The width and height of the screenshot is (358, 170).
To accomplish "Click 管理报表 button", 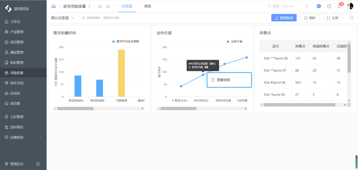I will tap(284, 18).
